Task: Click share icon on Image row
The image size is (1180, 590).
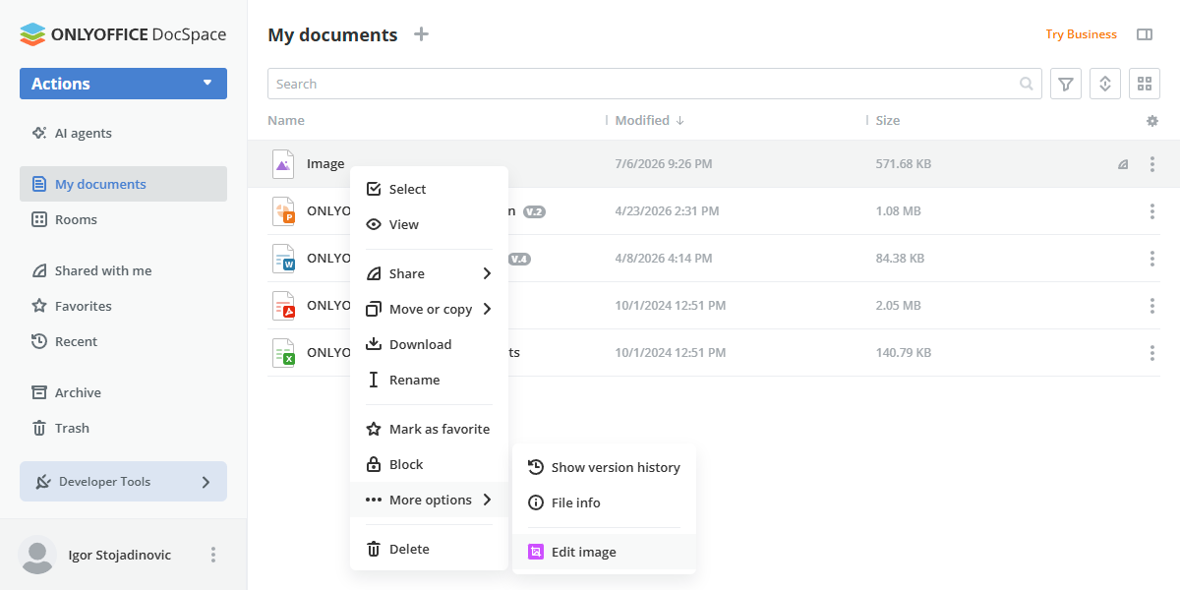Action: pos(1123,164)
